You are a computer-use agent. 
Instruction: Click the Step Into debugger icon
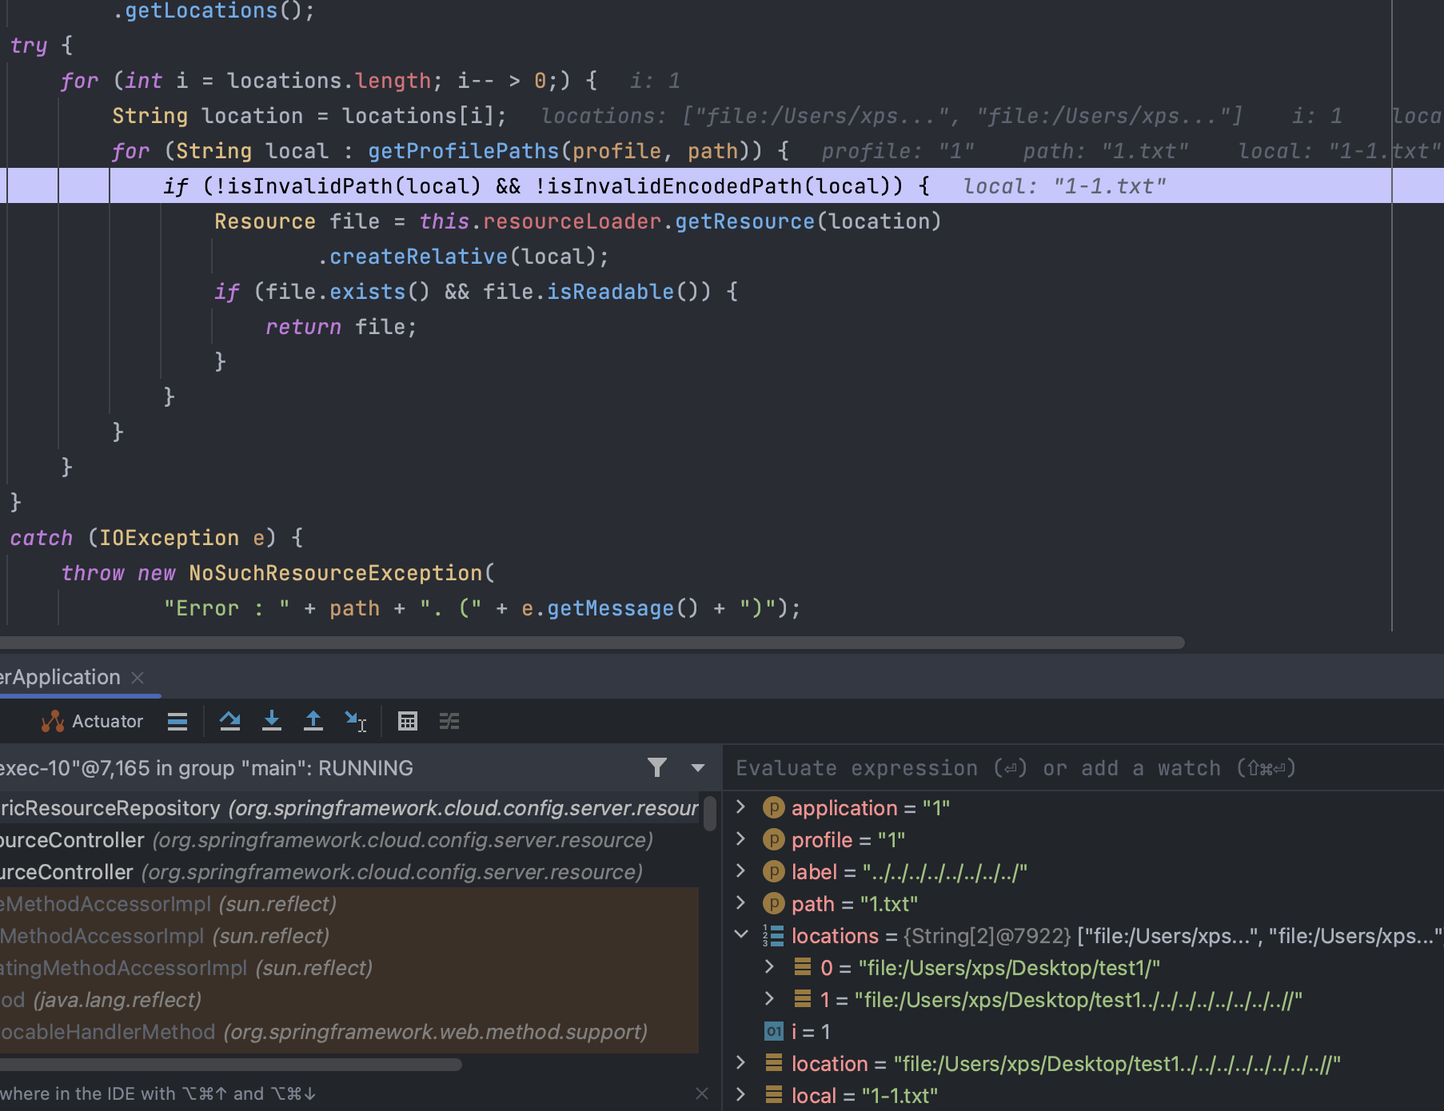[x=272, y=721]
